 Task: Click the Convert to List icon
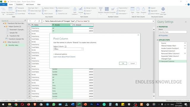coord(57,14)
